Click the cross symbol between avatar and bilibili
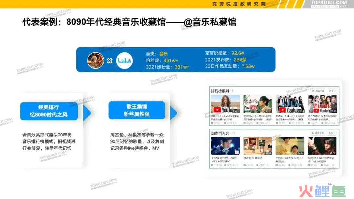This screenshot has height=199, width=354. pos(110,61)
